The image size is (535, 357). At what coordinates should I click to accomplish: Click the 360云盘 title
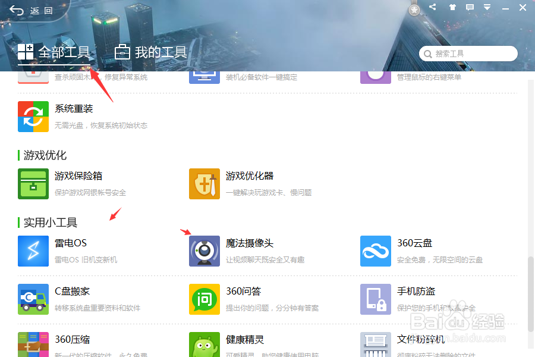pyautogui.click(x=414, y=243)
